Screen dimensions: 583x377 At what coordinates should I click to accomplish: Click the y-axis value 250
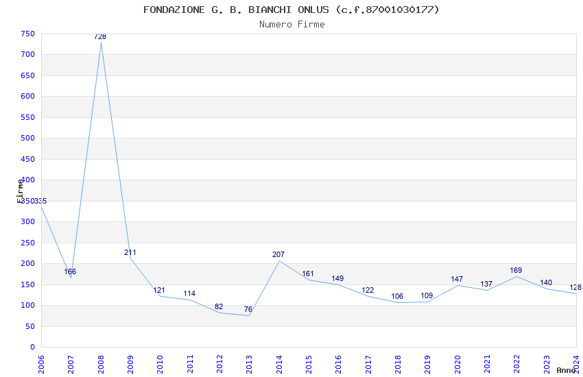28,243
